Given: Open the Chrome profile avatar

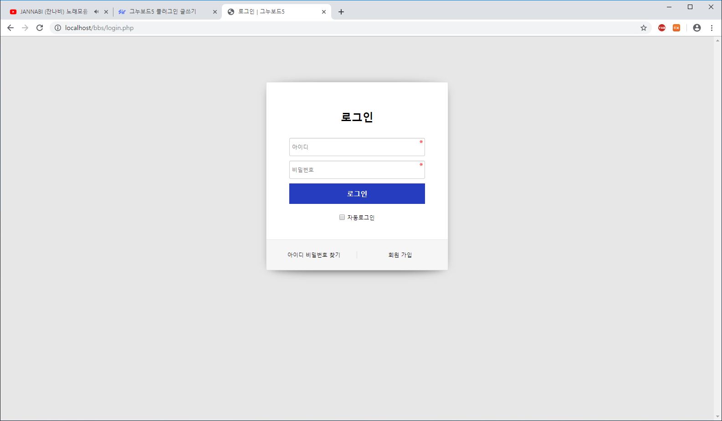Looking at the screenshot, I should click(696, 28).
